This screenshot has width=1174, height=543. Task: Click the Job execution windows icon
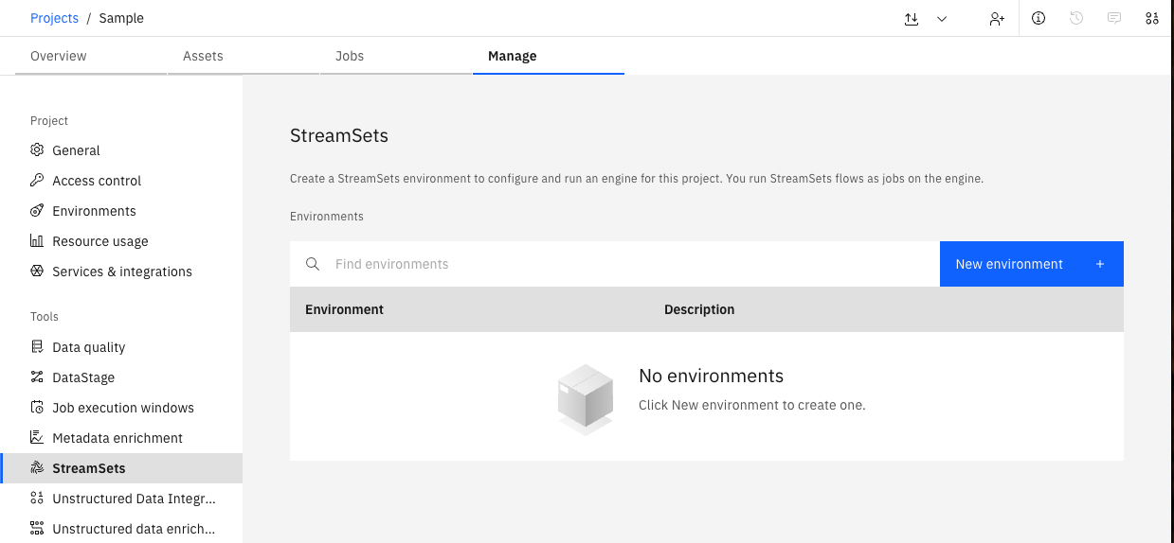(37, 408)
